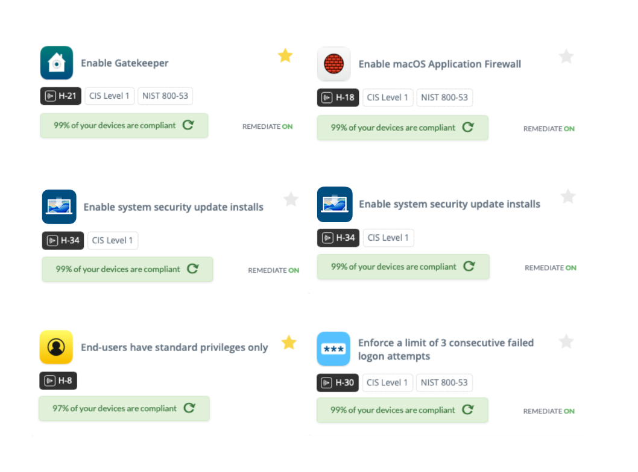Open the Enable Gatekeeper rule title
This screenshot has width=638, height=472.
coord(125,63)
